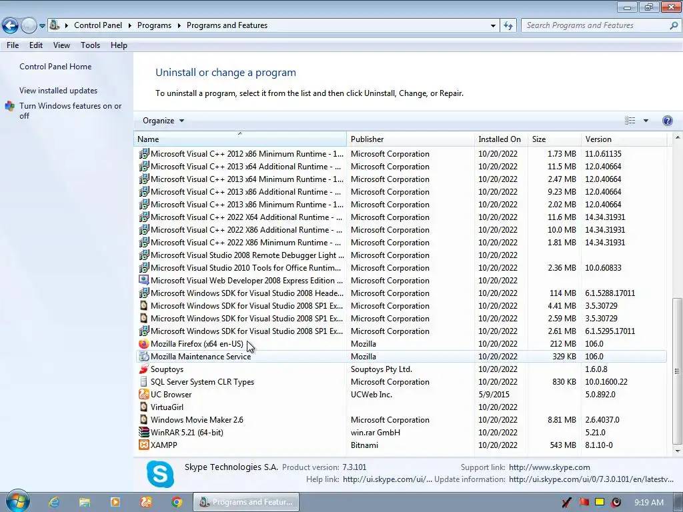
Task: Click the list's vertical scrollbar thumb
Action: (x=676, y=371)
